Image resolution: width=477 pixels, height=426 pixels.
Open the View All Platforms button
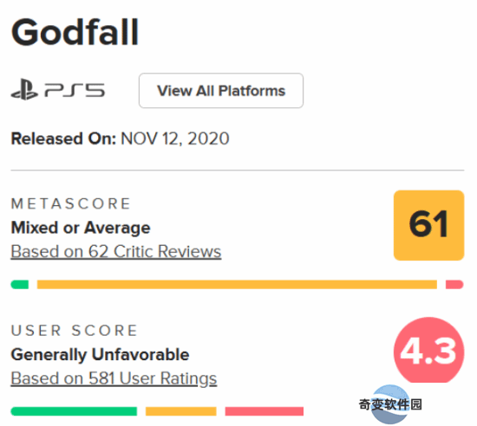click(221, 91)
